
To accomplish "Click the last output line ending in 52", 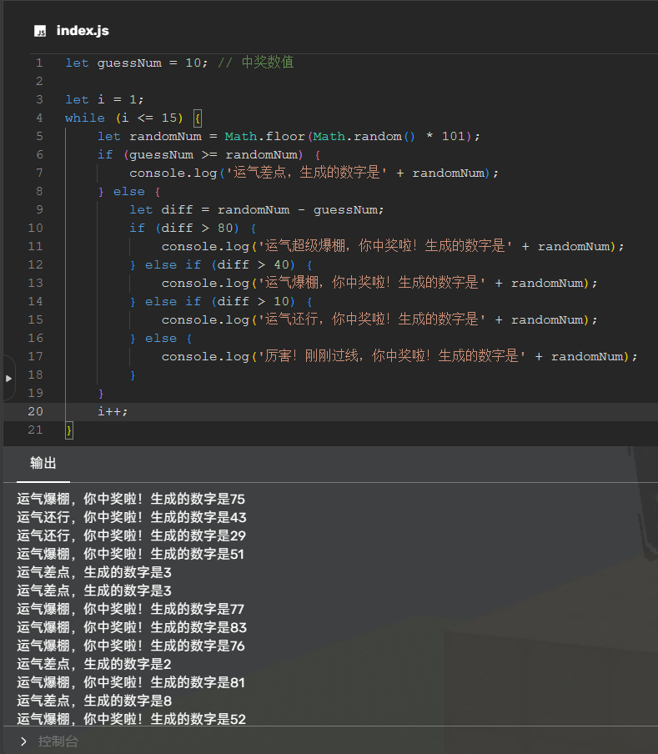I will (132, 719).
